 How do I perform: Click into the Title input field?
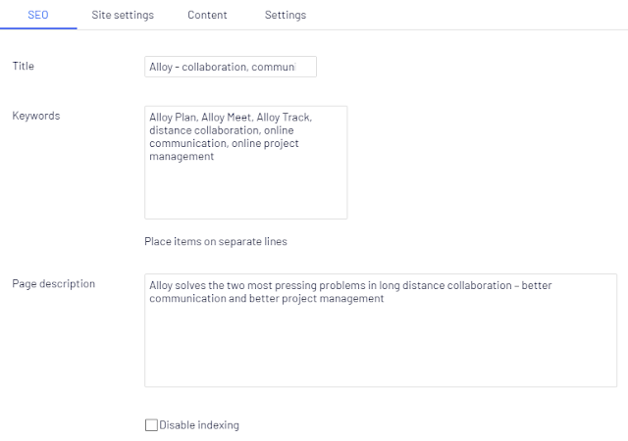tap(230, 67)
